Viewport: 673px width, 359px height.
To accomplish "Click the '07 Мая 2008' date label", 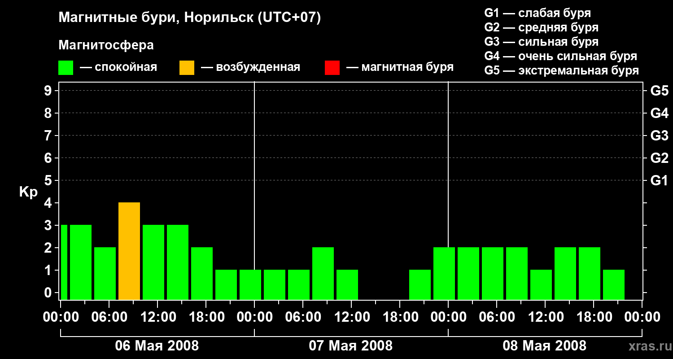I will (x=351, y=346).
